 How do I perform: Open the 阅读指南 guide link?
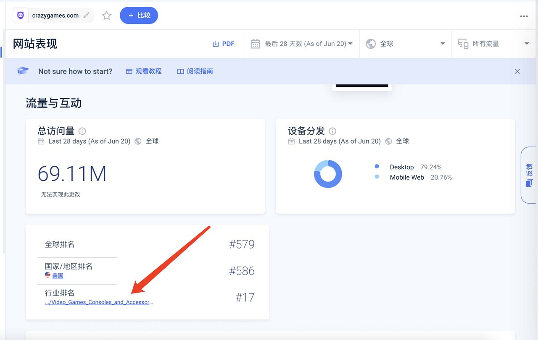[x=195, y=71]
